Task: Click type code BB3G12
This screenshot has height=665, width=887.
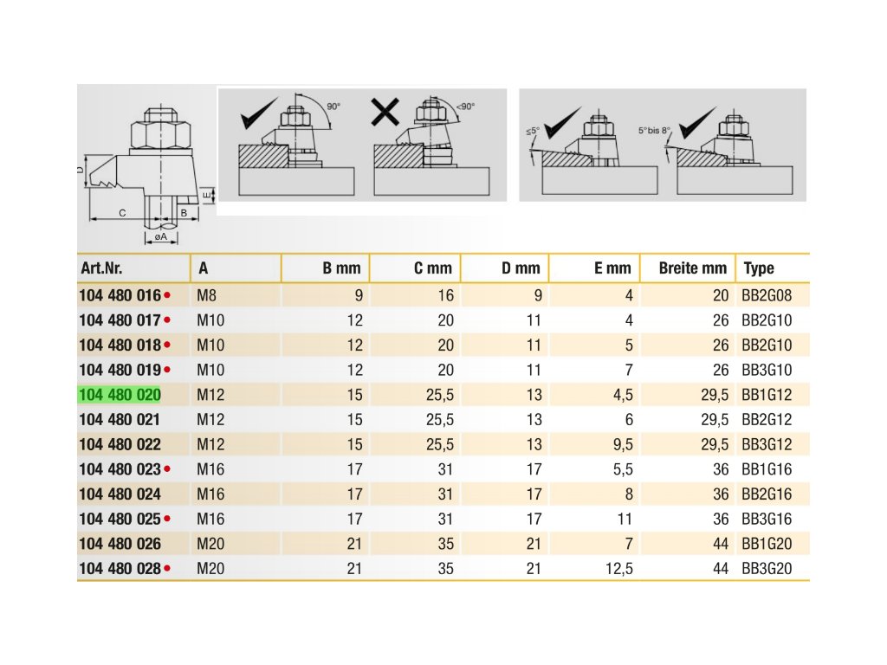Action: [767, 444]
